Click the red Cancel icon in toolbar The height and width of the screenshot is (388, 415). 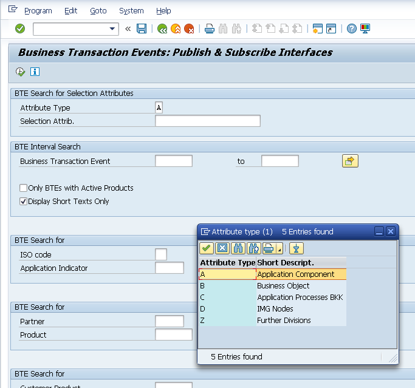point(189,29)
